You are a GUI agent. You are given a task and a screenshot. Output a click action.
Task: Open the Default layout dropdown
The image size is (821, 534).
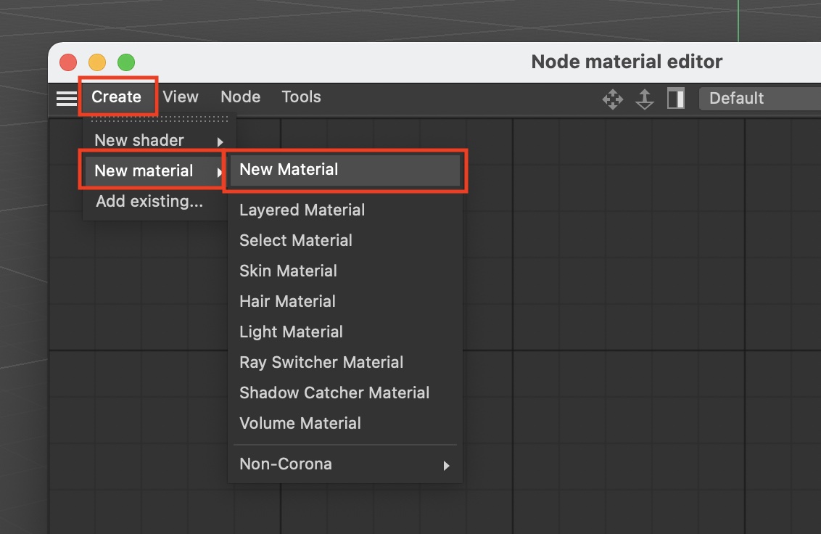[x=759, y=99]
